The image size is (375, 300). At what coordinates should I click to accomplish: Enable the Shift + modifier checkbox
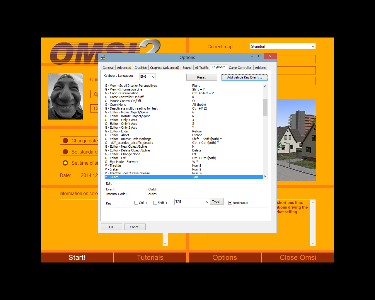(155, 203)
